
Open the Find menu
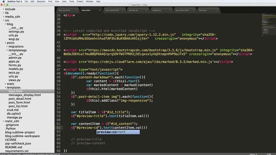(50, 1)
